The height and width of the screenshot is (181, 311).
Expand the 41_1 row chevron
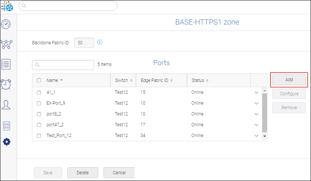[256, 92]
